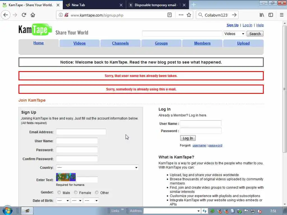Click the Log In Password field

tap(201, 131)
